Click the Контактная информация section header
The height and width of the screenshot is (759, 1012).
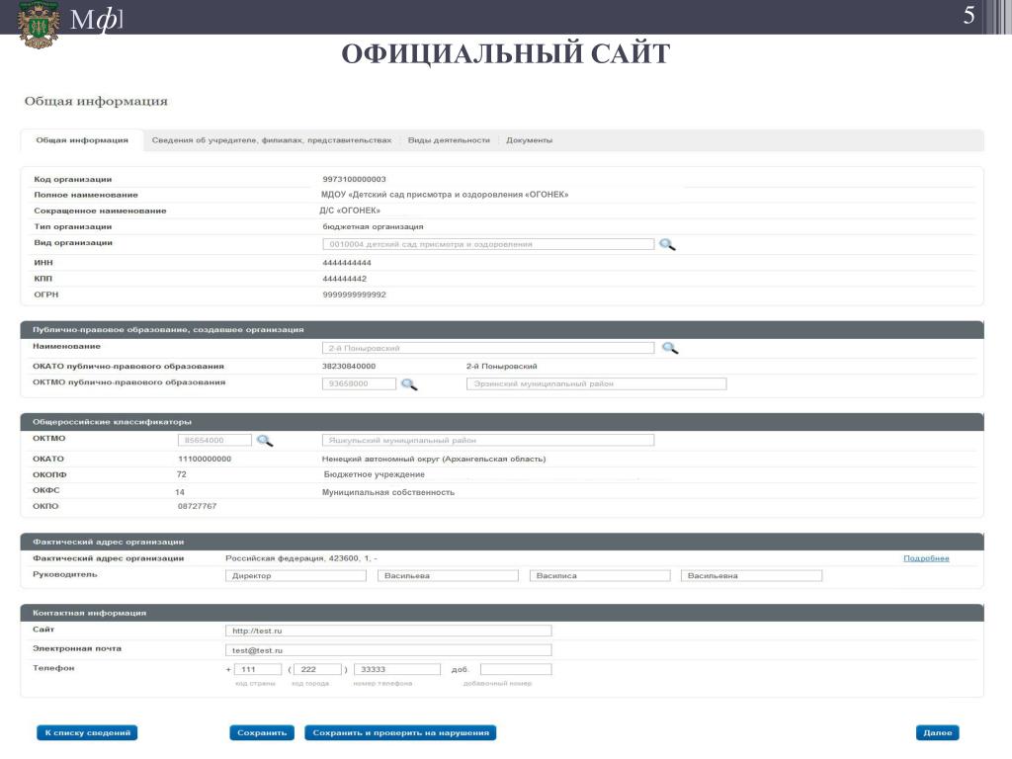pyautogui.click(x=502, y=613)
